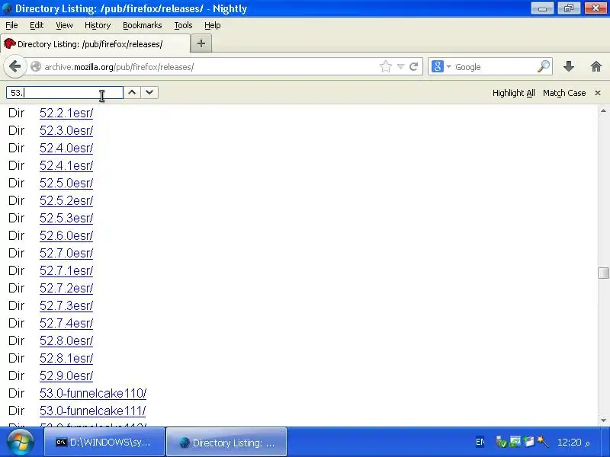This screenshot has height=457, width=610.
Task: Close the find bar
Action: click(598, 93)
